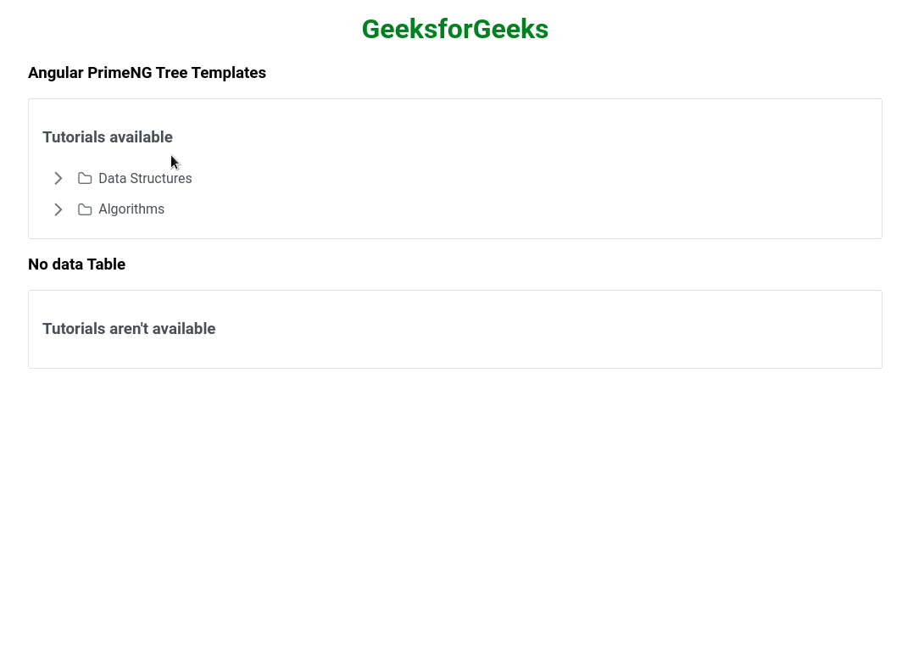Expand the Algorithms node chevron
This screenshot has height=668, width=913.
tap(58, 209)
